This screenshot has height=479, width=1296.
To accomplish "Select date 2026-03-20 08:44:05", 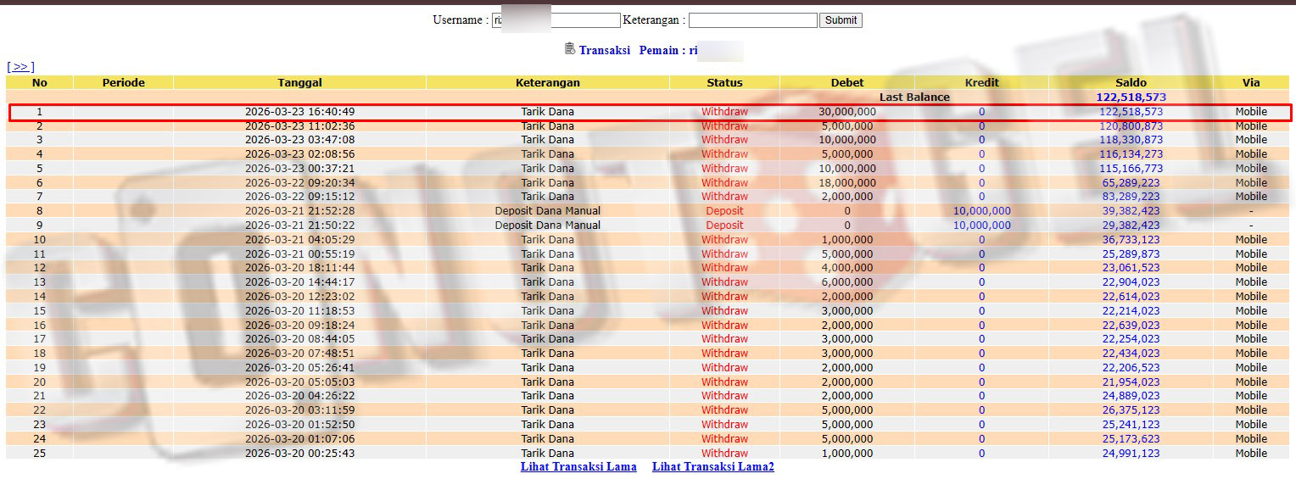I will [x=299, y=339].
